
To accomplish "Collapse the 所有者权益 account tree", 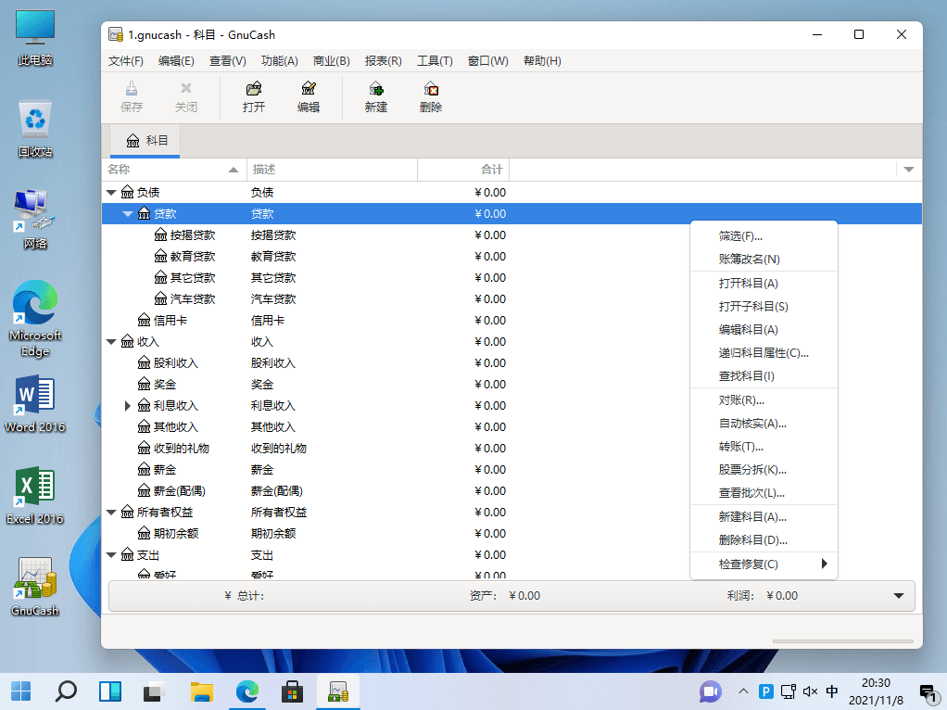I will (x=111, y=513).
